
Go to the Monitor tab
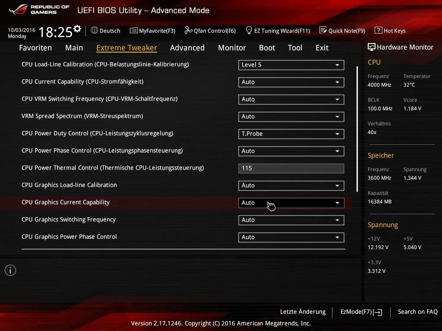click(x=232, y=48)
